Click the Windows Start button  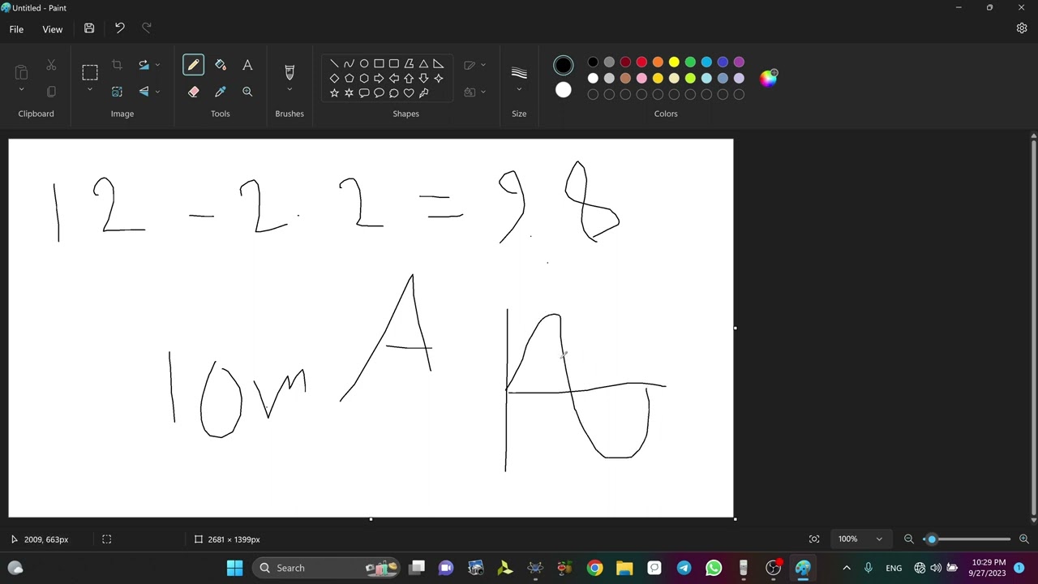pyautogui.click(x=234, y=568)
